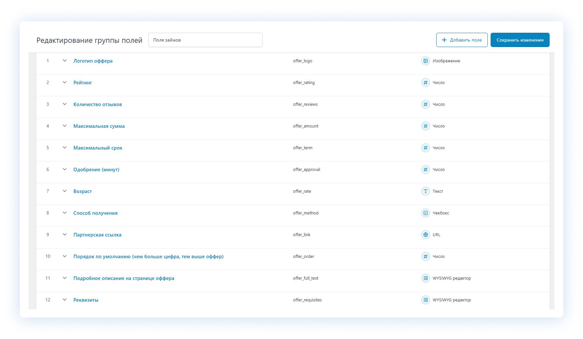This screenshot has height=339, width=583.
Task: Open the Партнерская ссылка field link
Action: pyautogui.click(x=97, y=235)
